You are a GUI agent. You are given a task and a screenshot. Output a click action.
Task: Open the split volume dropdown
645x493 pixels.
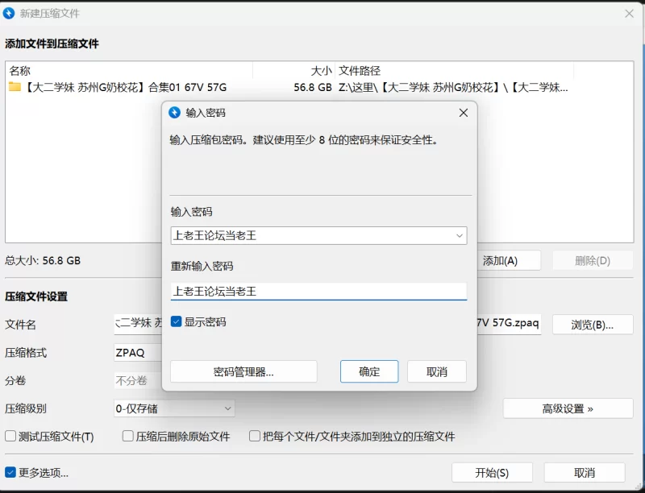[x=138, y=380]
